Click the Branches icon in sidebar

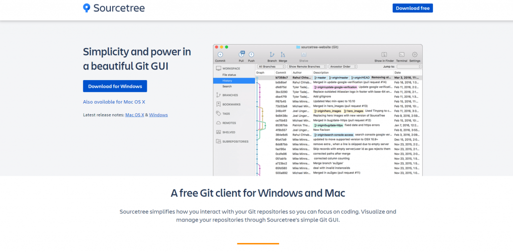(218, 95)
